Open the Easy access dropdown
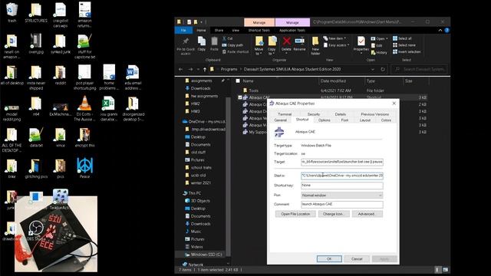491x276 pixels. pyautogui.click(x=337, y=45)
